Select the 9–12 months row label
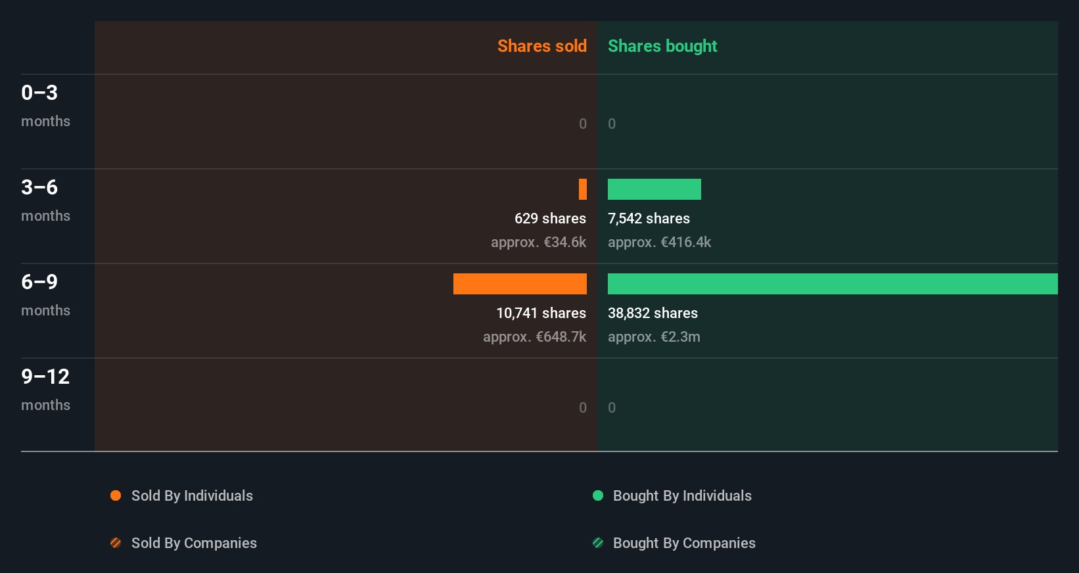1079x573 pixels. 45,389
